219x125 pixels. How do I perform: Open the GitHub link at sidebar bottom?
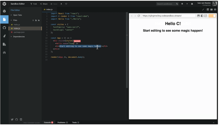coord(16,119)
